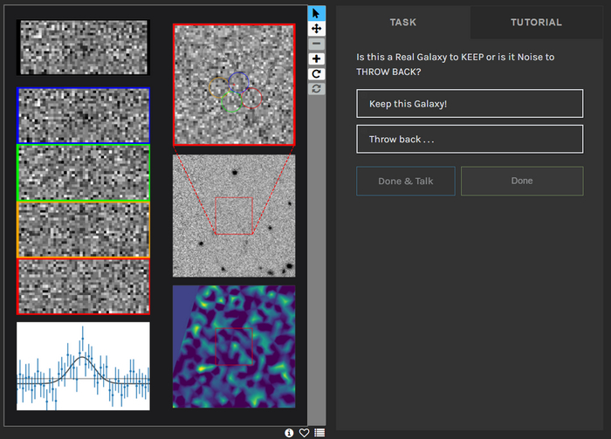Rotate the subject image
This screenshot has height=439, width=611.
(316, 74)
